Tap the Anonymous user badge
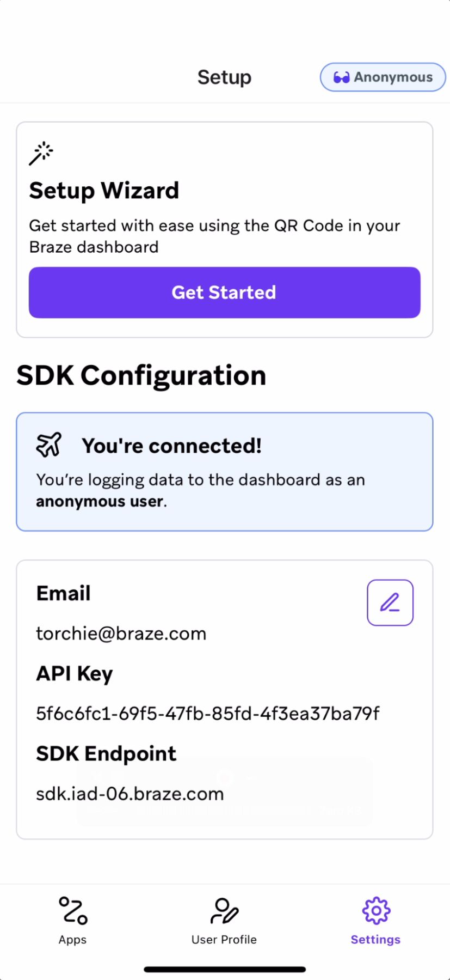Screen dimensions: 450x980 383,77
